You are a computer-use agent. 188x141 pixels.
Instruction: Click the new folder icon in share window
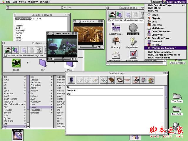click(x=24, y=50)
